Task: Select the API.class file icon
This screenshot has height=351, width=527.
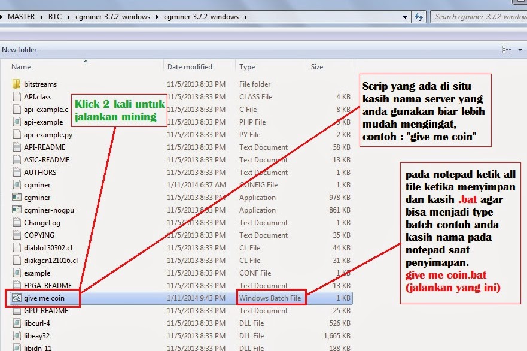Action: 17,97
